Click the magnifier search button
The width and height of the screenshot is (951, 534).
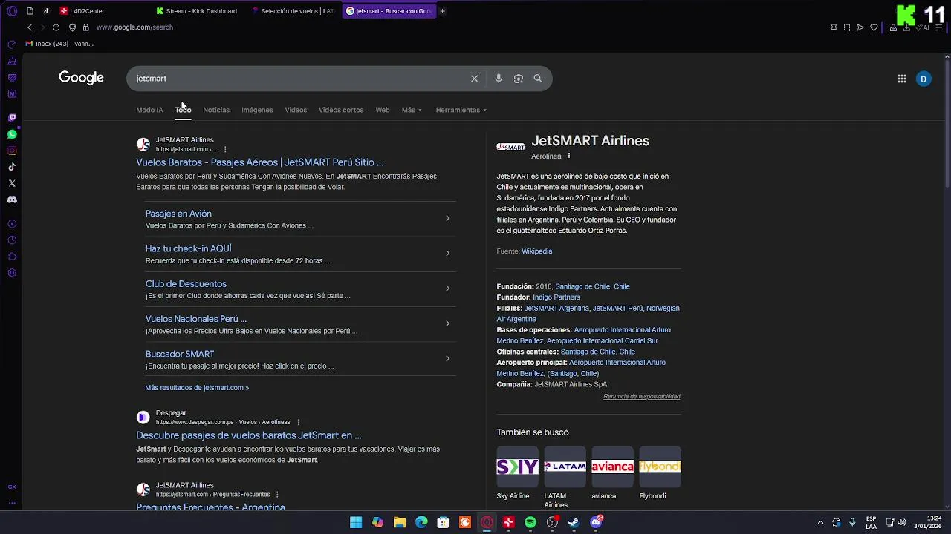coord(538,79)
